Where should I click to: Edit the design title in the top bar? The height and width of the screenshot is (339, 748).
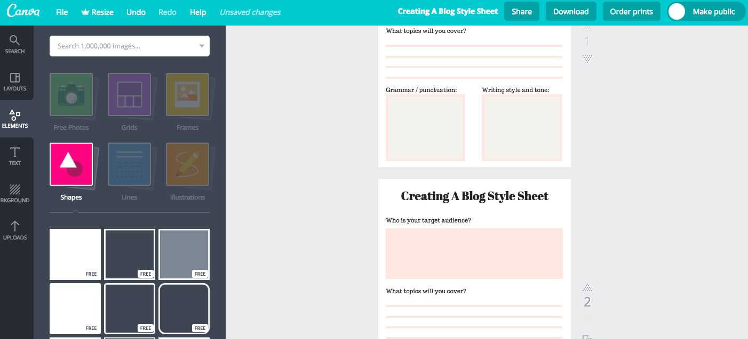point(448,11)
